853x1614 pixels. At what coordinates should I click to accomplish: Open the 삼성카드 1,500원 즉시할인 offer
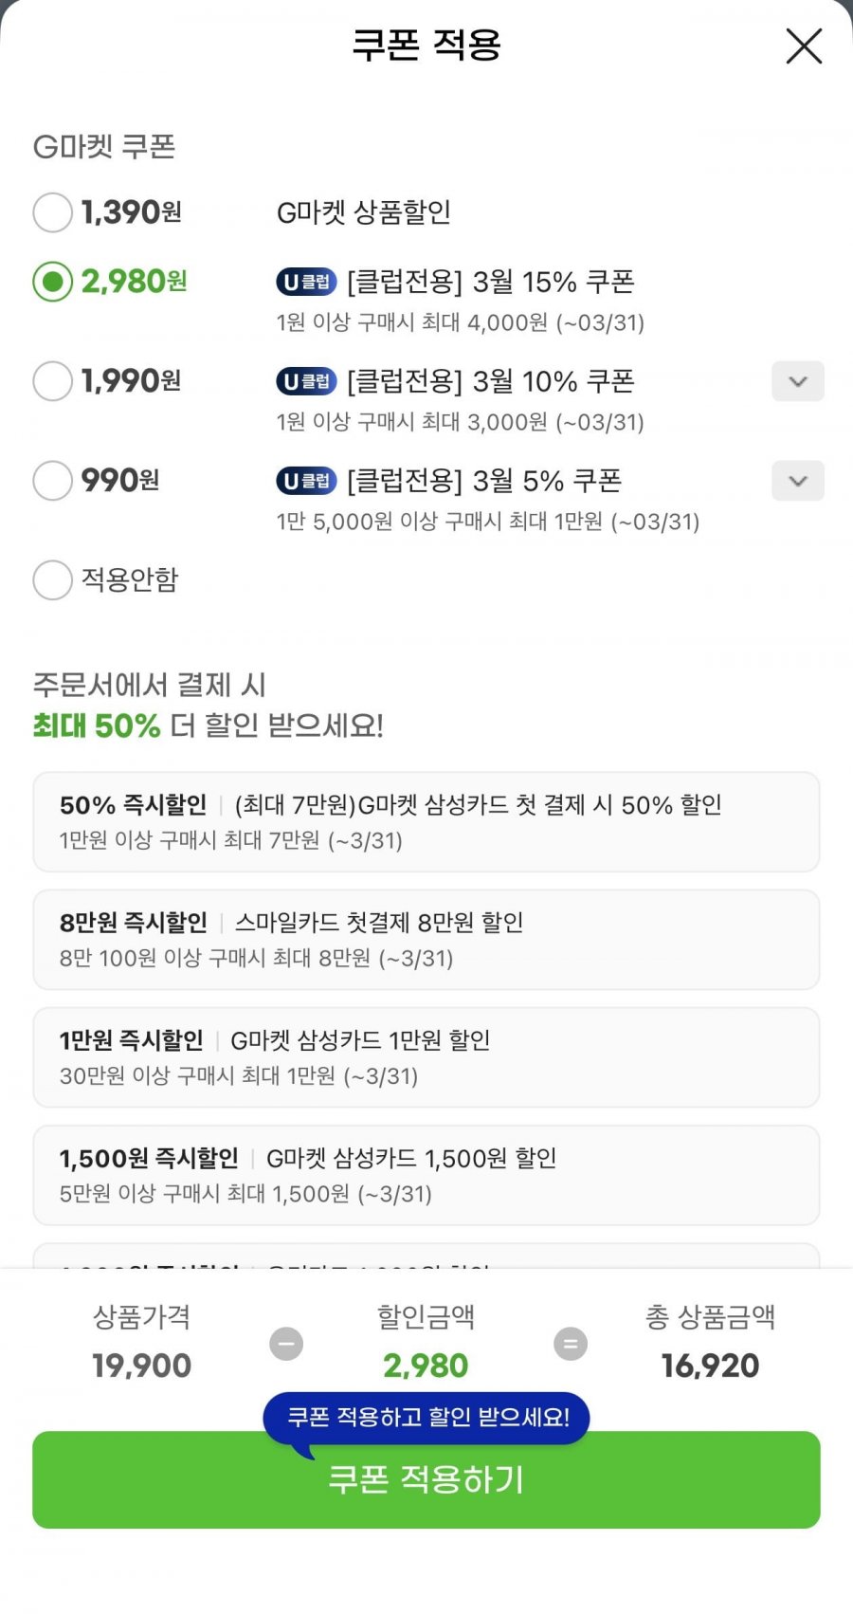point(426,1174)
